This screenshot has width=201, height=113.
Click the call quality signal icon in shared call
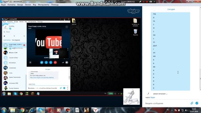[63, 62]
